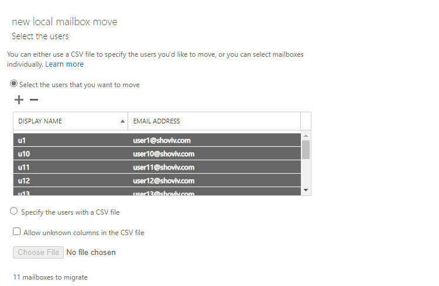
Task: Select 'Select the users that you want to move'
Action: 13,84
